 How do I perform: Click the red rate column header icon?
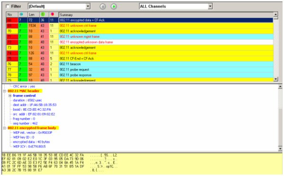[x=52, y=15]
